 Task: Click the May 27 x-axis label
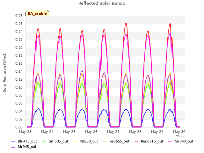tap(113, 132)
